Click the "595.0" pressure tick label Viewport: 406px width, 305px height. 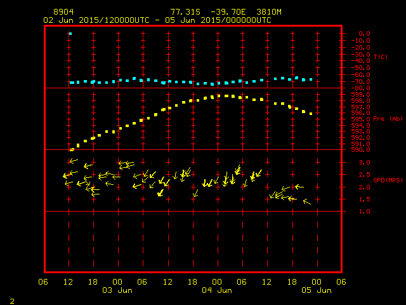pyautogui.click(x=361, y=119)
